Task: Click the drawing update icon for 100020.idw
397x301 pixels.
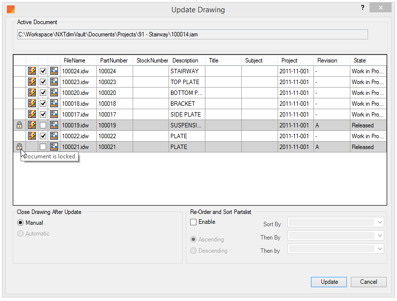Action: pyautogui.click(x=32, y=93)
